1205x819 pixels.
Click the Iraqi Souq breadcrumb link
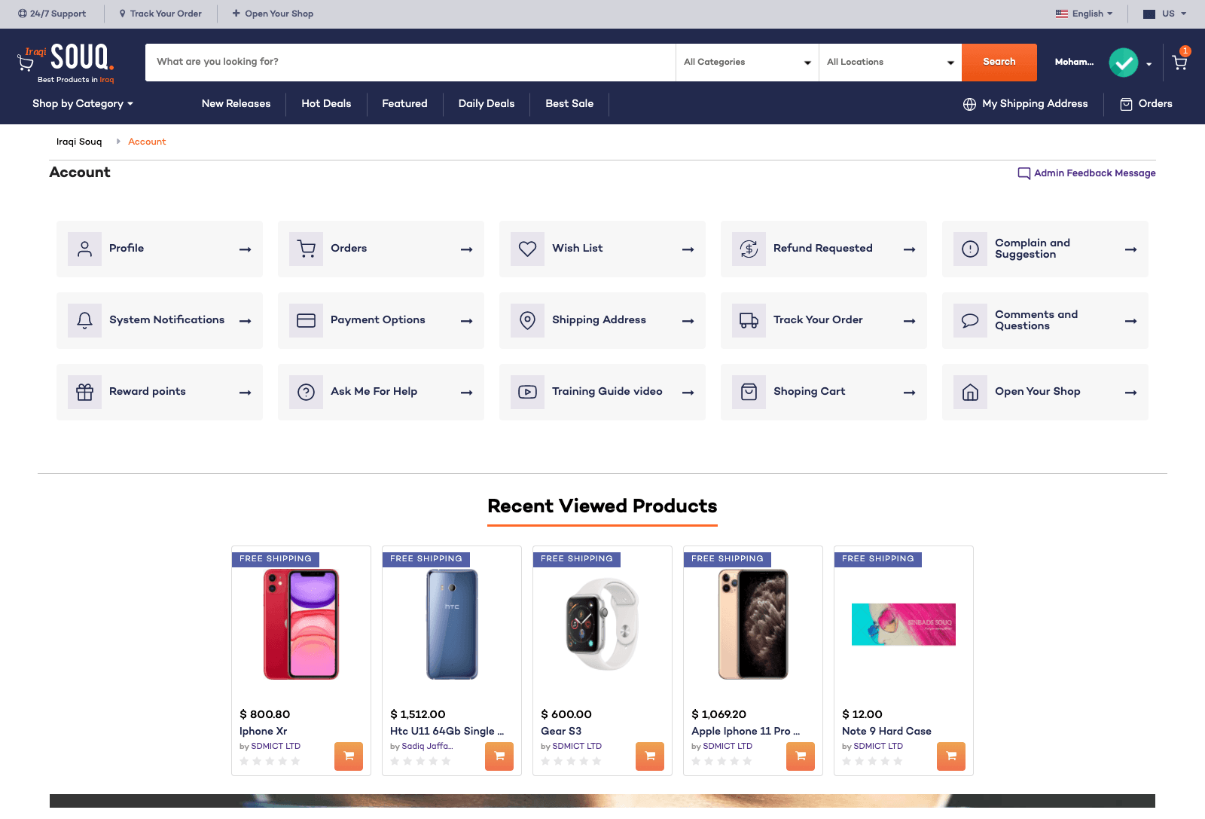coord(79,142)
